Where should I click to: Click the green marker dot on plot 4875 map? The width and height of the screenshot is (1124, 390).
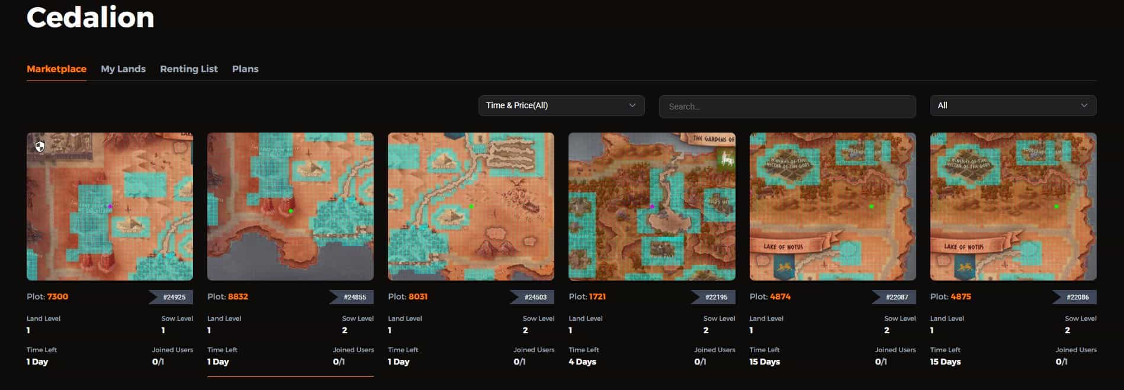pos(1056,207)
